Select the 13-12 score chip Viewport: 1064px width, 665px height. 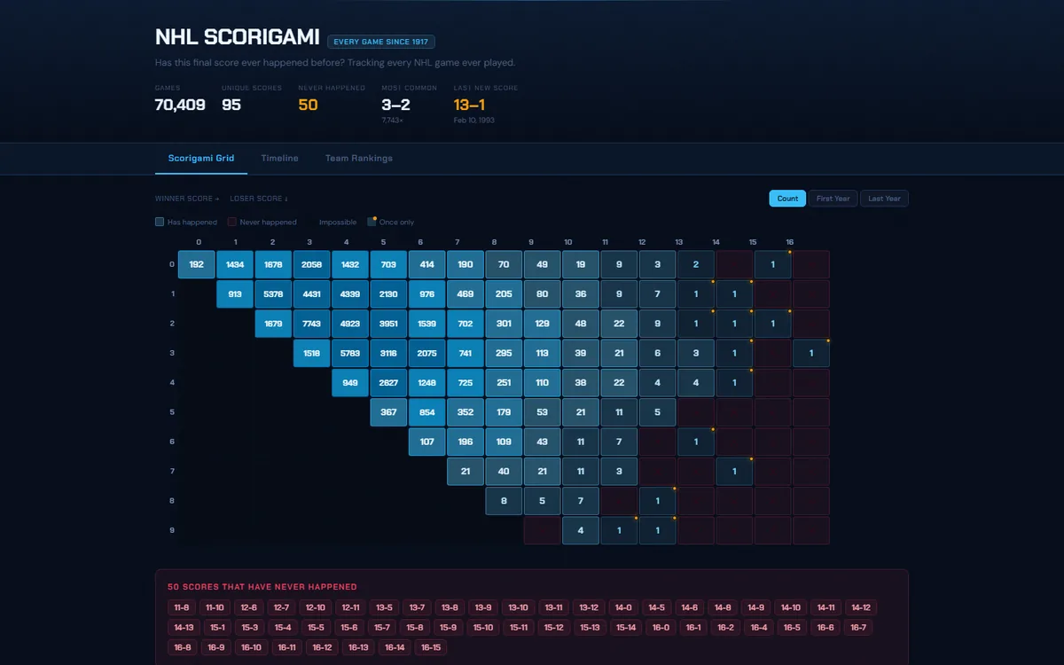[589, 607]
